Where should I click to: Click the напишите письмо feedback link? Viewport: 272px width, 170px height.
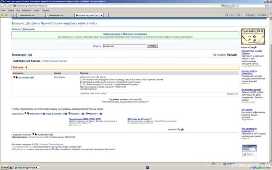coord(36,137)
